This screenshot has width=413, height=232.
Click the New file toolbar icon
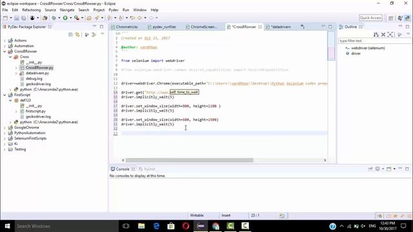pyautogui.click(x=5, y=18)
